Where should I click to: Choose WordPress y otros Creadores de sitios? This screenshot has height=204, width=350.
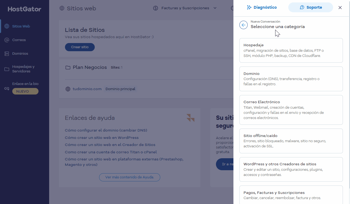click(291, 169)
